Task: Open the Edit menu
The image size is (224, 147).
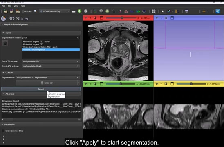Action: [x=9, y=6]
